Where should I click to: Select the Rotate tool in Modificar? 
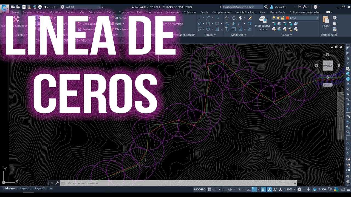(x=234, y=18)
